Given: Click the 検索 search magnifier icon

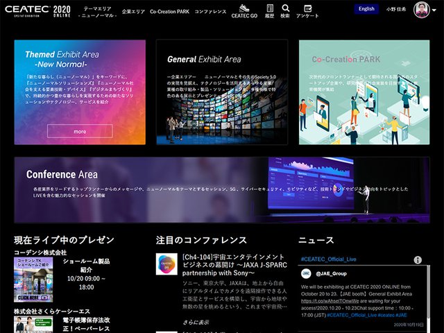Looking at the screenshot, I should 285,8.
